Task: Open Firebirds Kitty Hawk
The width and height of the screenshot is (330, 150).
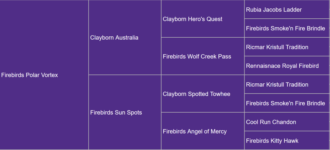Action: coord(272,141)
